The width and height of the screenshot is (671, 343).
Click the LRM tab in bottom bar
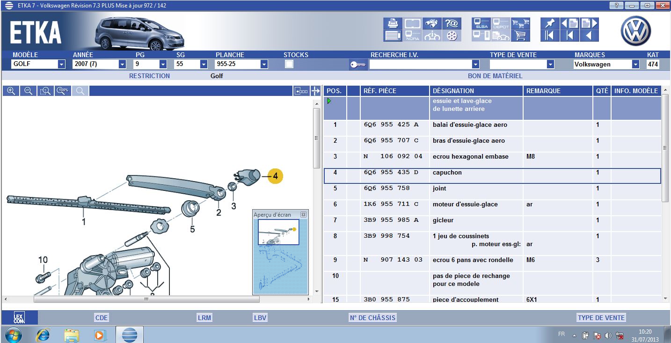coord(204,318)
